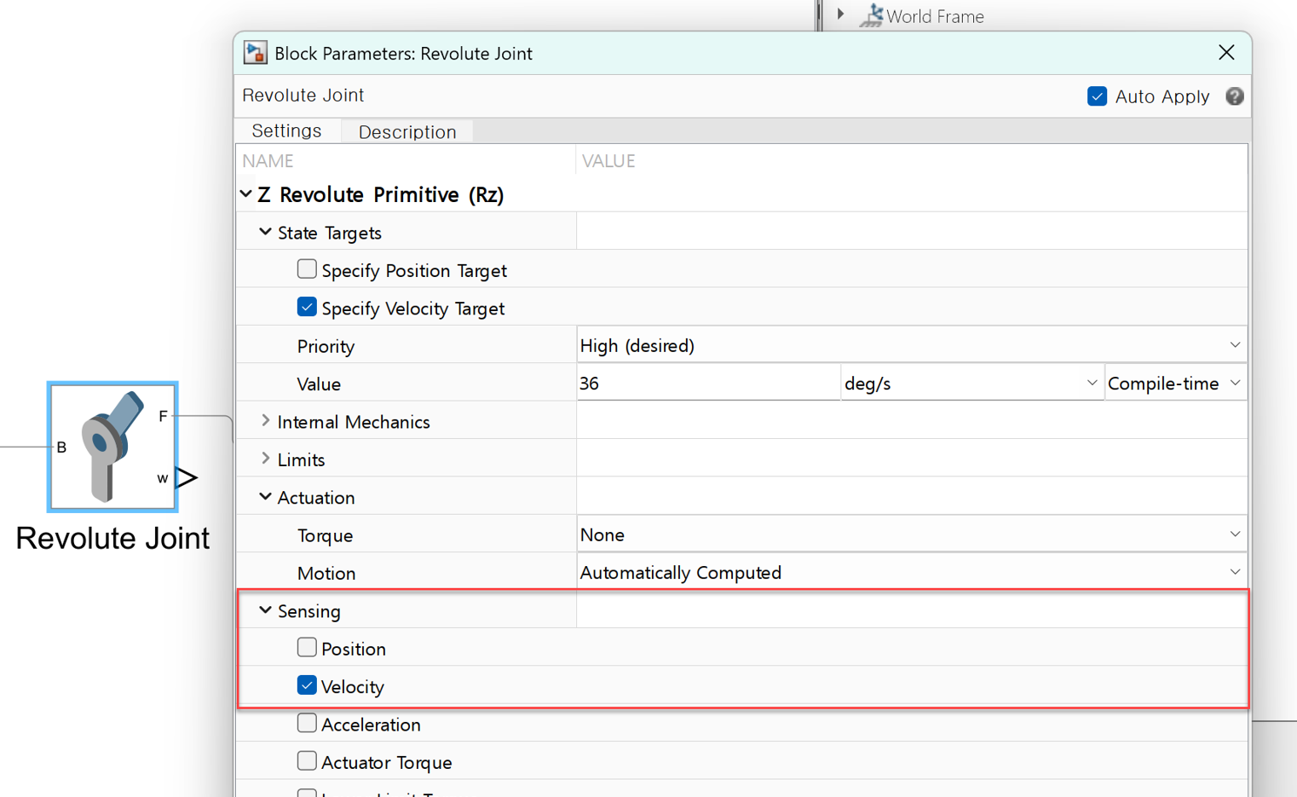Click the velocity Value input field
The image size is (1297, 797).
tap(707, 384)
